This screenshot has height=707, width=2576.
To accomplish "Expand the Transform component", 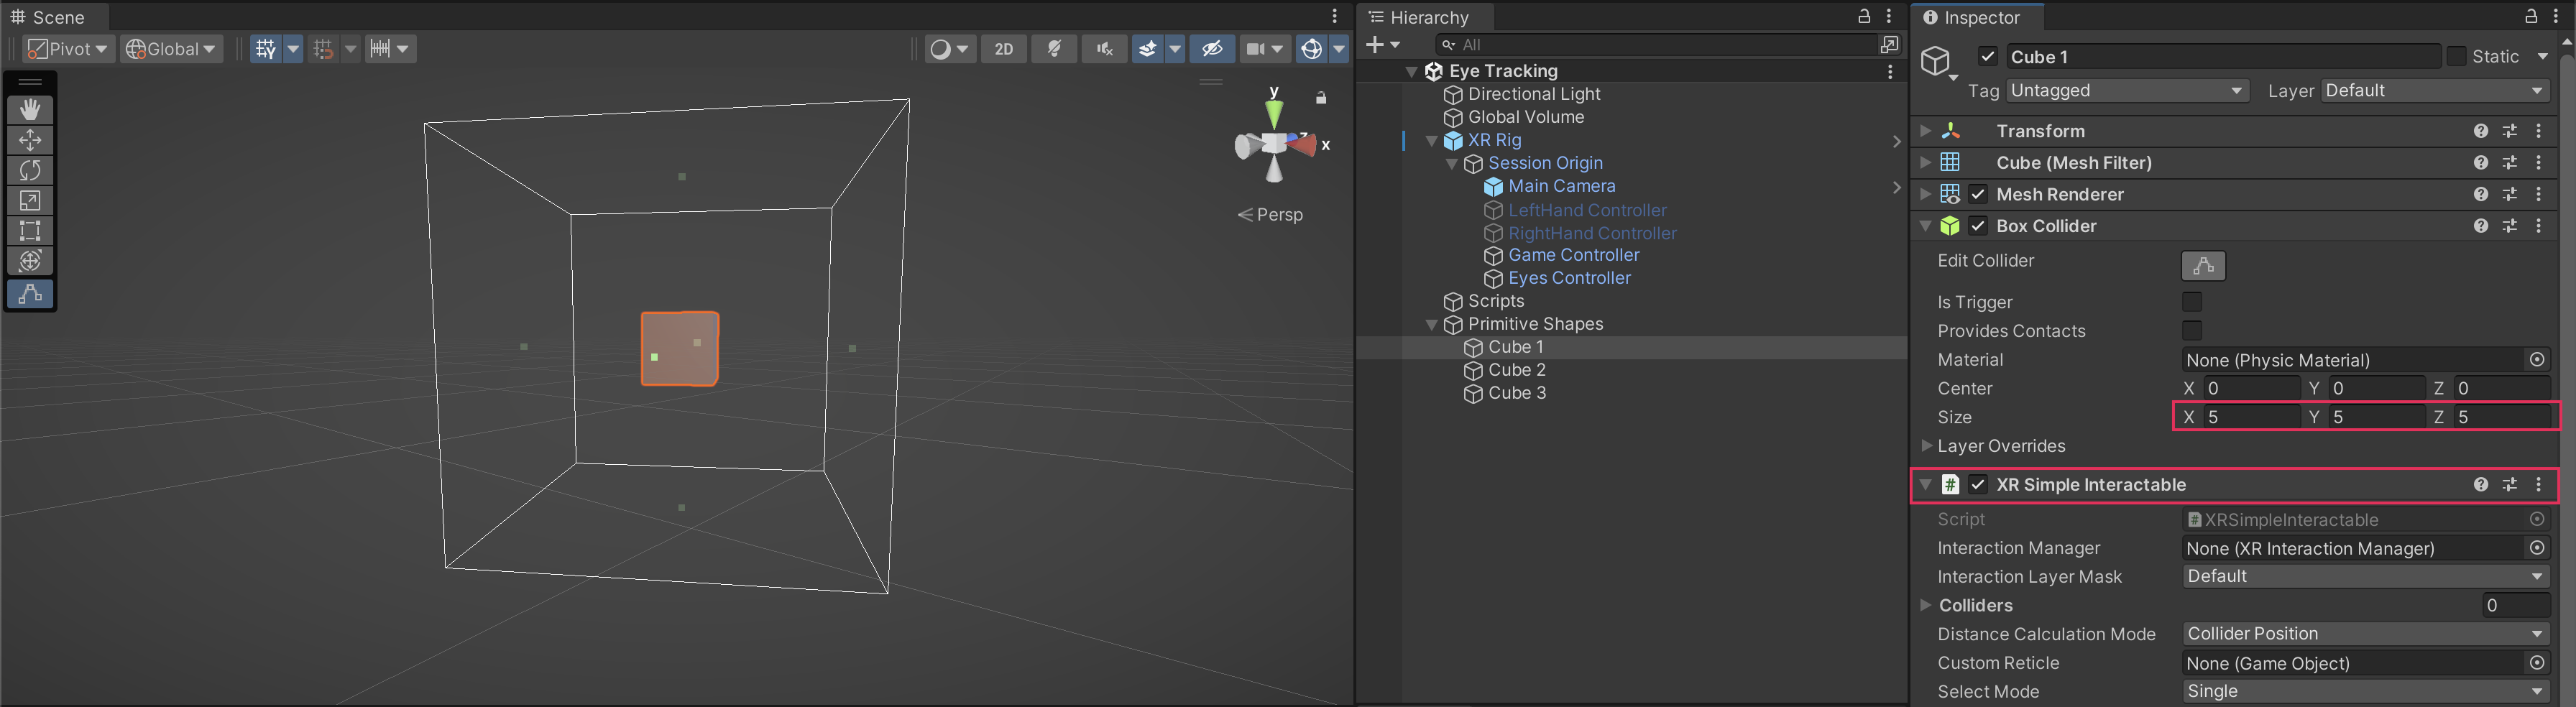I will (x=1925, y=131).
